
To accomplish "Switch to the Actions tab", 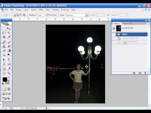I will coord(126,24).
